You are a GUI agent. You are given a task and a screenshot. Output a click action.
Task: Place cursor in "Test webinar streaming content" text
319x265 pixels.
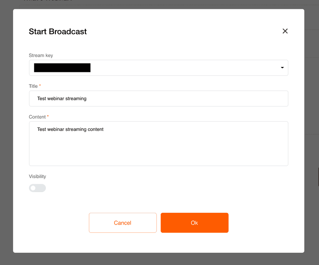tap(70, 129)
